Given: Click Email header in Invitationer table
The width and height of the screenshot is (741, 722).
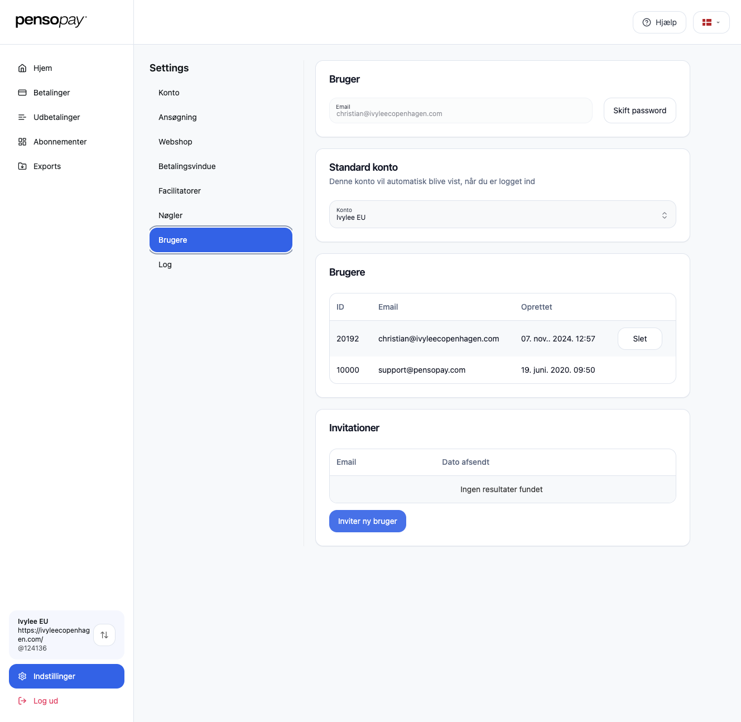Looking at the screenshot, I should [x=347, y=462].
